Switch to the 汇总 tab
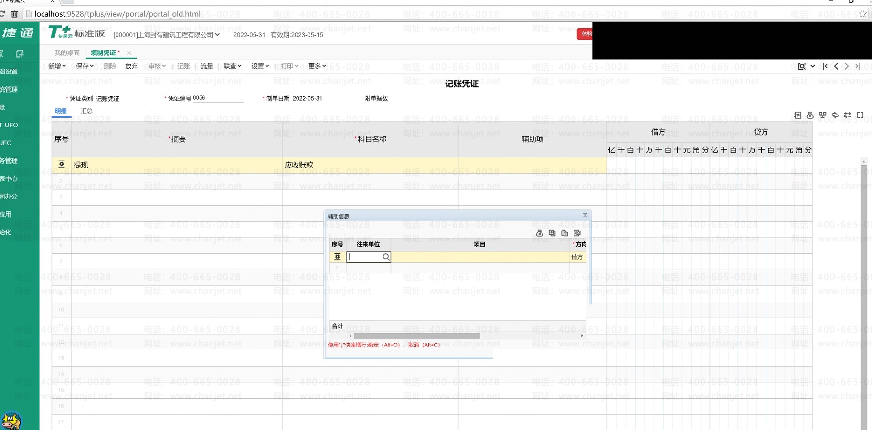872x430 pixels. pos(86,111)
